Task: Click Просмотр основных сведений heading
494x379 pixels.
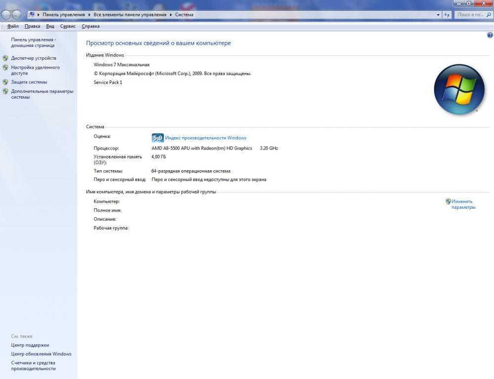Action: [x=159, y=43]
